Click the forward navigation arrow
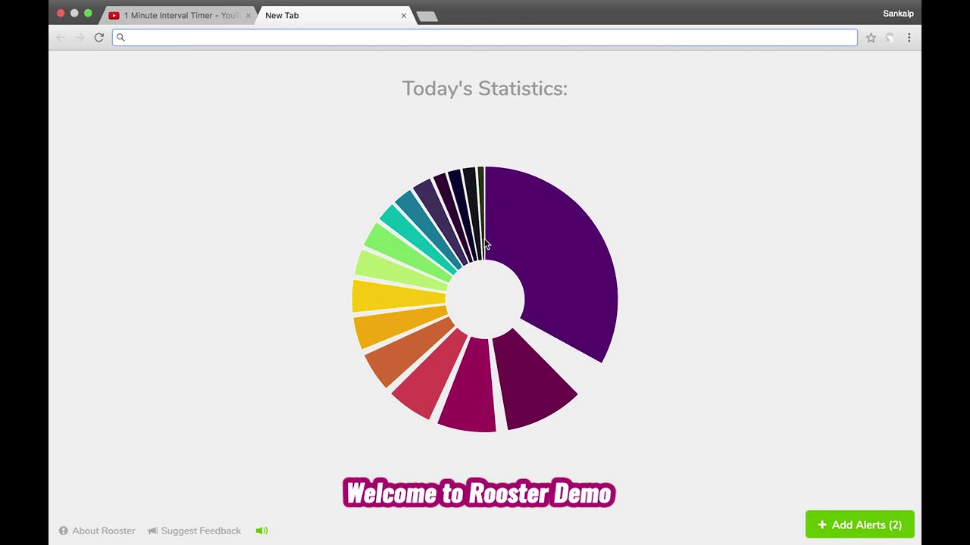Image resolution: width=970 pixels, height=545 pixels. (x=80, y=37)
